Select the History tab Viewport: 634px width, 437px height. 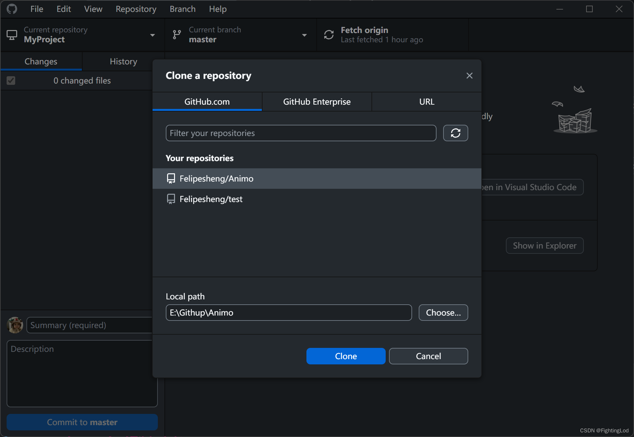tap(123, 61)
